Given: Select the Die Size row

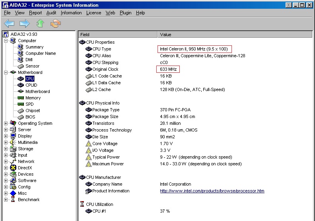Looking at the screenshot, I should (x=195, y=137).
